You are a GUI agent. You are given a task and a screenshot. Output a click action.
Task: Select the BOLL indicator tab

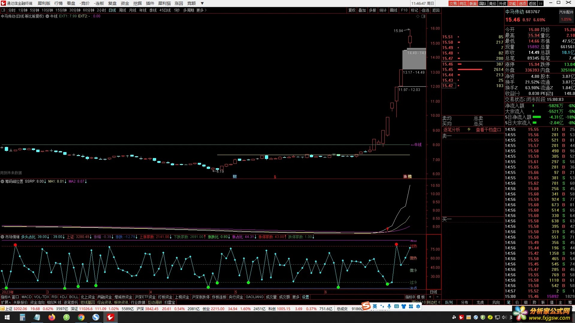[74, 297]
